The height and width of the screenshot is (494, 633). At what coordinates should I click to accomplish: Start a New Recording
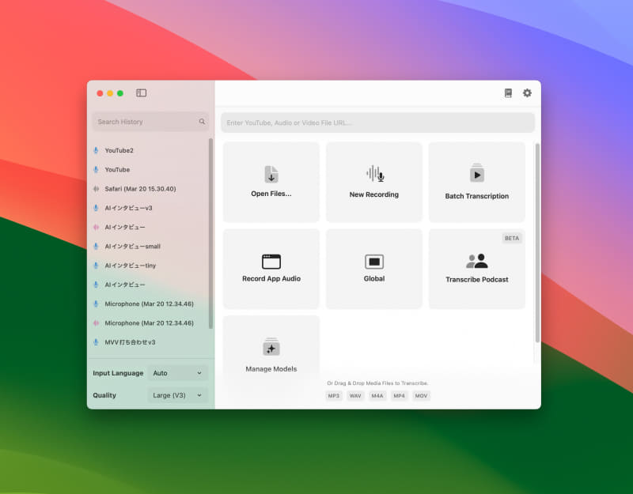click(373, 182)
